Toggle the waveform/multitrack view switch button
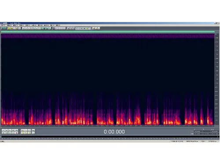This screenshot has height=165, width=220. coord(4,28)
